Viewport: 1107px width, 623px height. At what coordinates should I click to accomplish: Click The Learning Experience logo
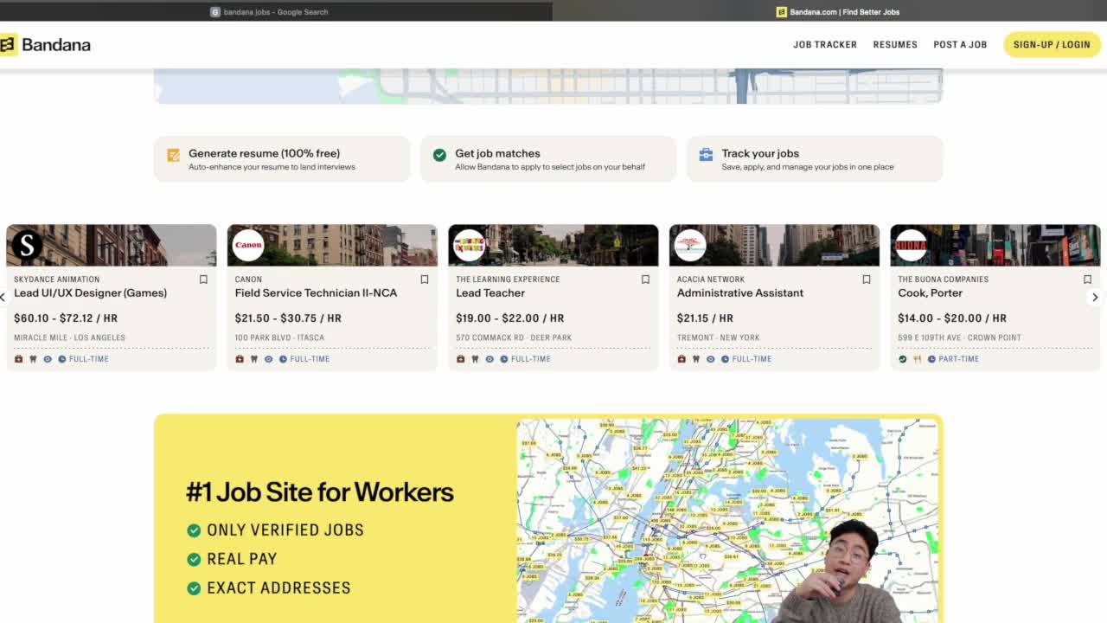(469, 245)
